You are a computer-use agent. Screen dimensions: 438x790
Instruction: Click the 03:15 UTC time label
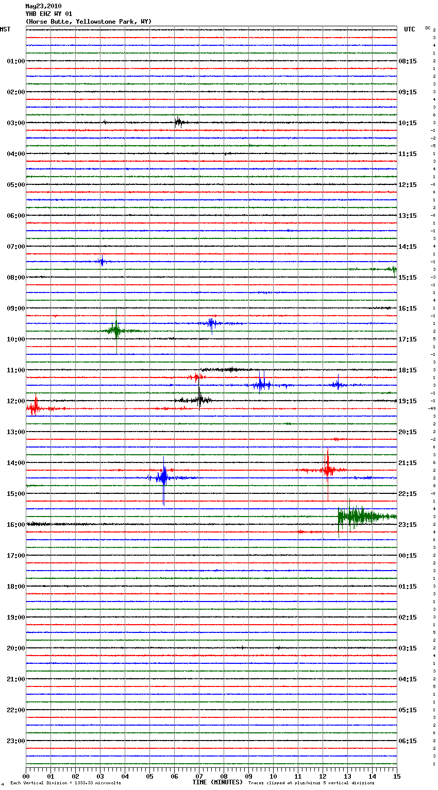point(408,648)
